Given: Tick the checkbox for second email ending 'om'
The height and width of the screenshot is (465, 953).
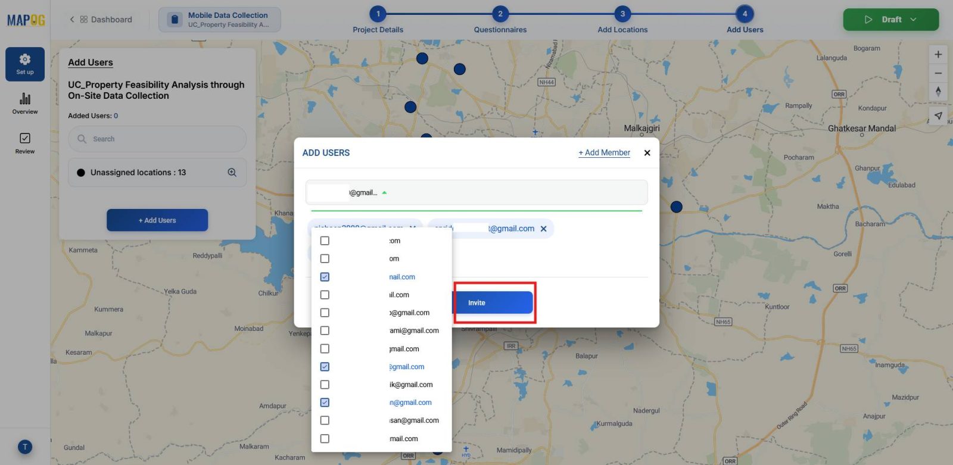Looking at the screenshot, I should pos(325,258).
